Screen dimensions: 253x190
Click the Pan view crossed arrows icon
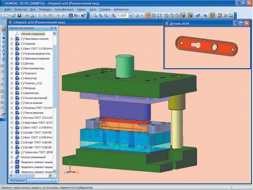tap(148, 16)
